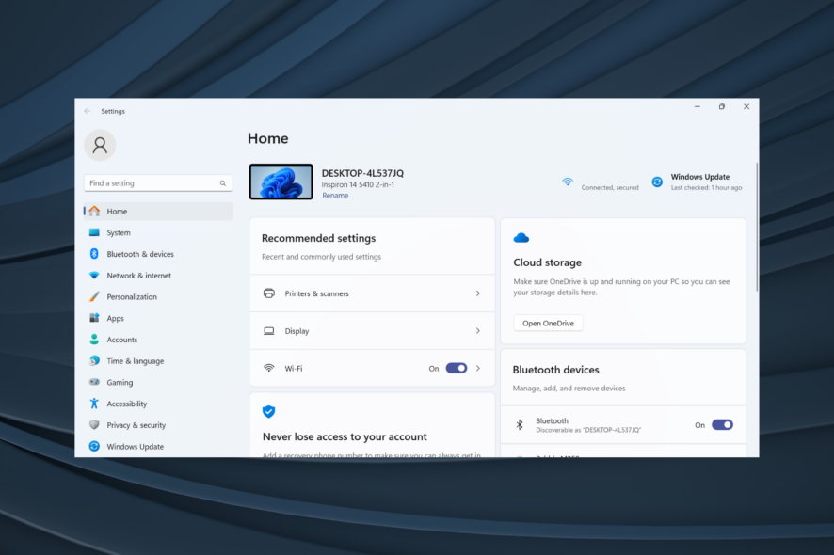Click the search magnifier icon in Find a setting
This screenshot has width=834, height=555.
pyautogui.click(x=223, y=183)
